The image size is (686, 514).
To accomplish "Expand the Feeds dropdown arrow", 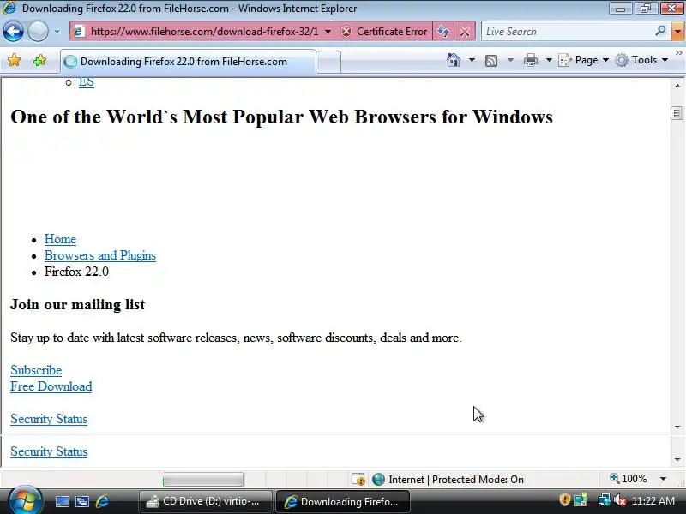I will (510, 60).
